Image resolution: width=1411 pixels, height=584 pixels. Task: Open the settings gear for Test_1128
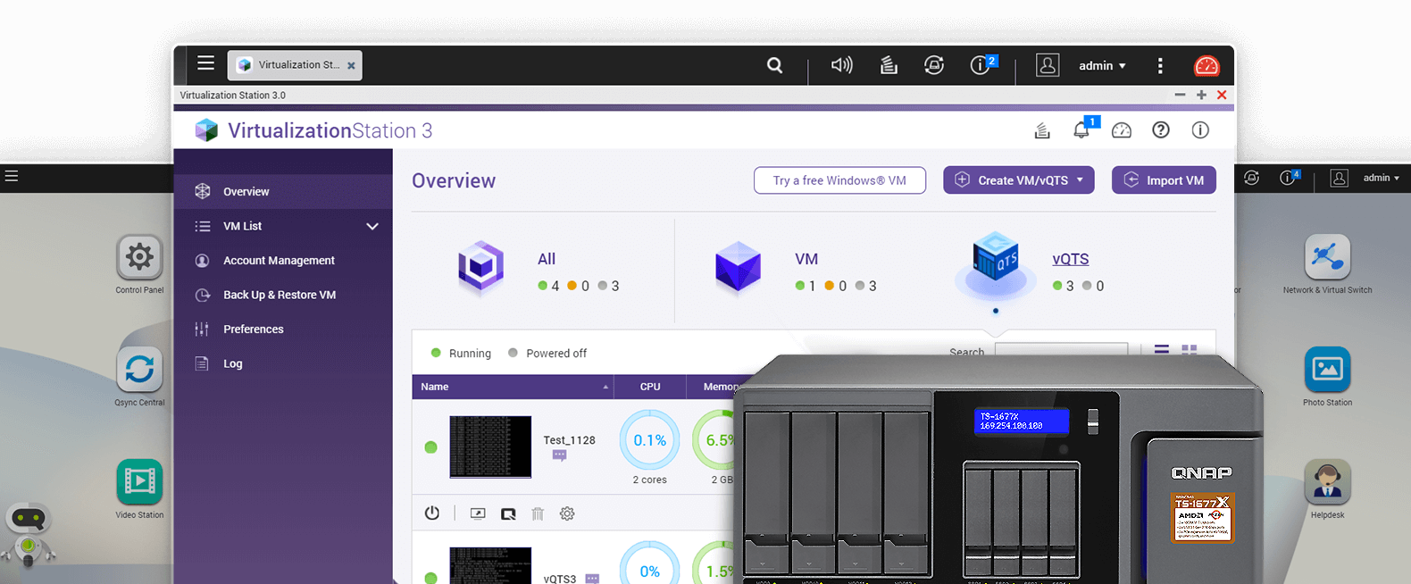point(567,513)
